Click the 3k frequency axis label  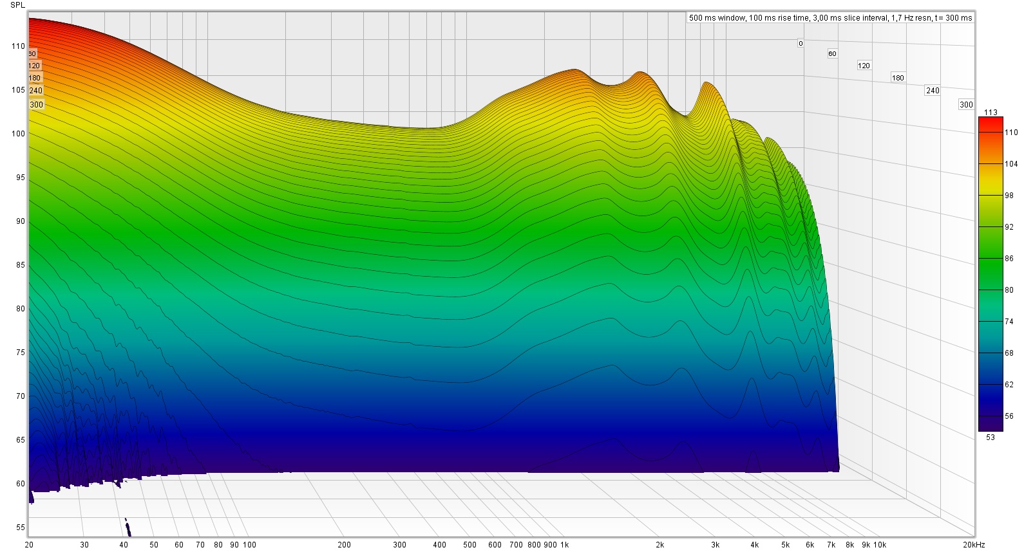point(716,545)
